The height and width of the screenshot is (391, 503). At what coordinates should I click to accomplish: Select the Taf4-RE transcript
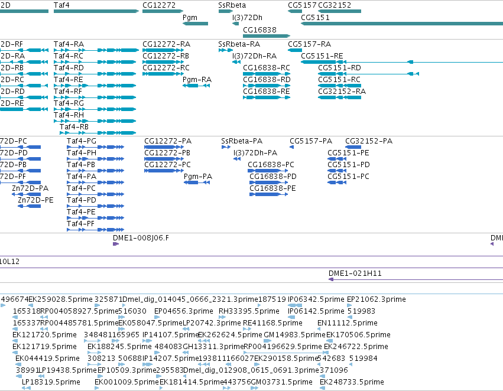(95, 86)
